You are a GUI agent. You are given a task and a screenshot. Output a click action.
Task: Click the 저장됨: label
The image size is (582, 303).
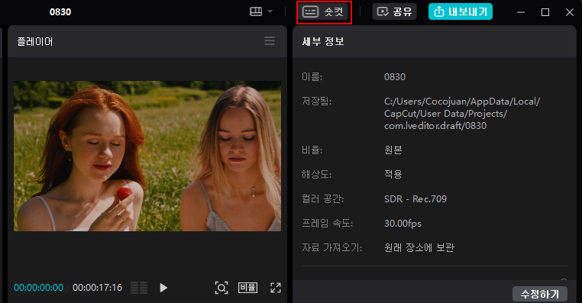point(317,101)
